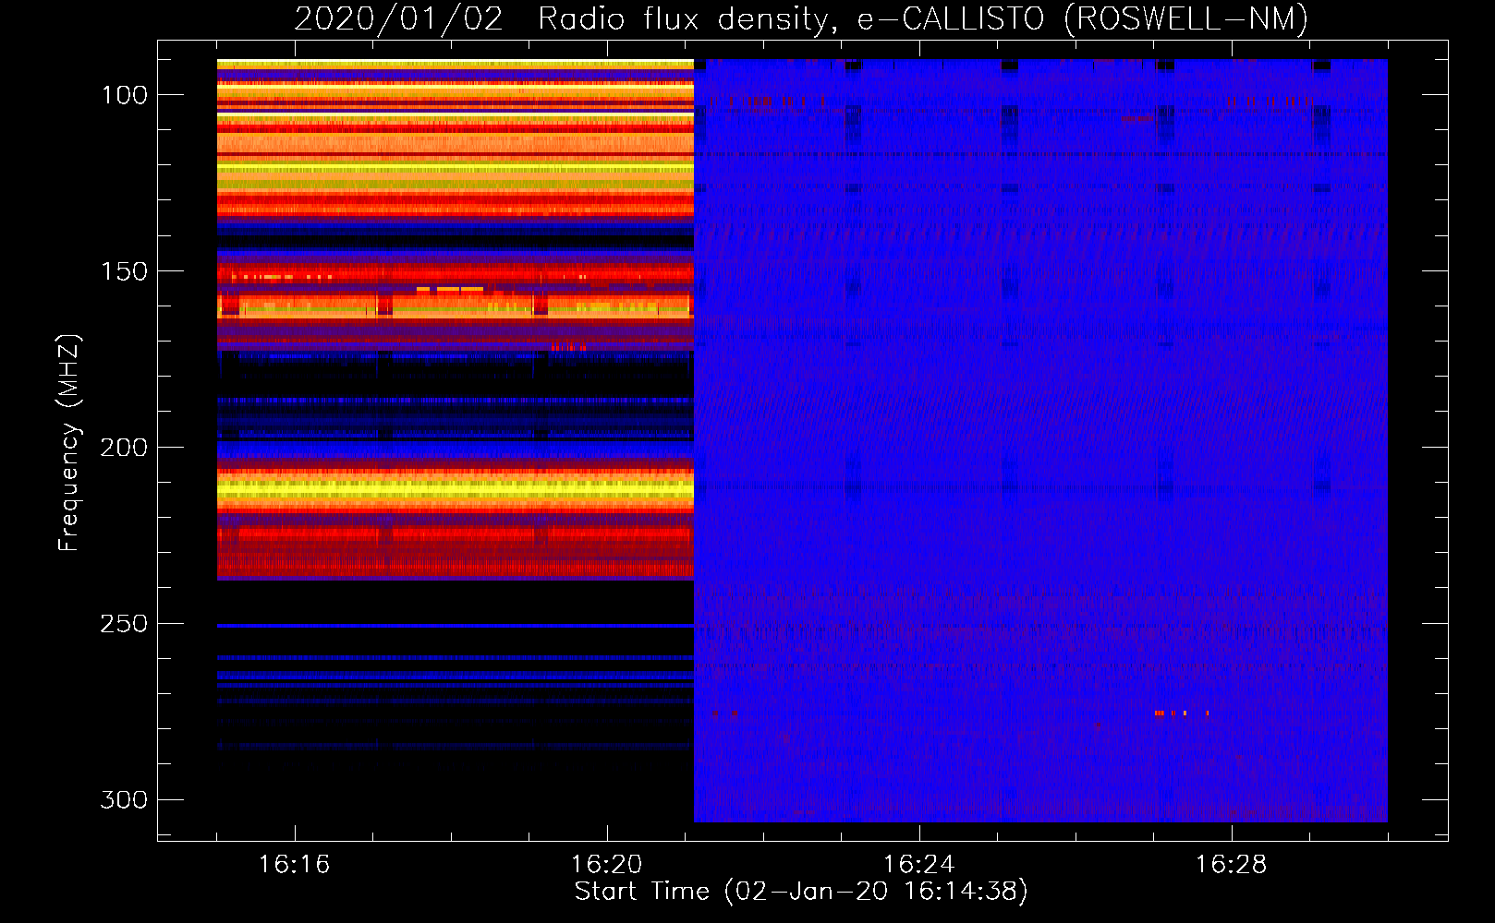The width and height of the screenshot is (1495, 923).
Task: Click the 16:20 time tick label
Action: [x=606, y=865]
